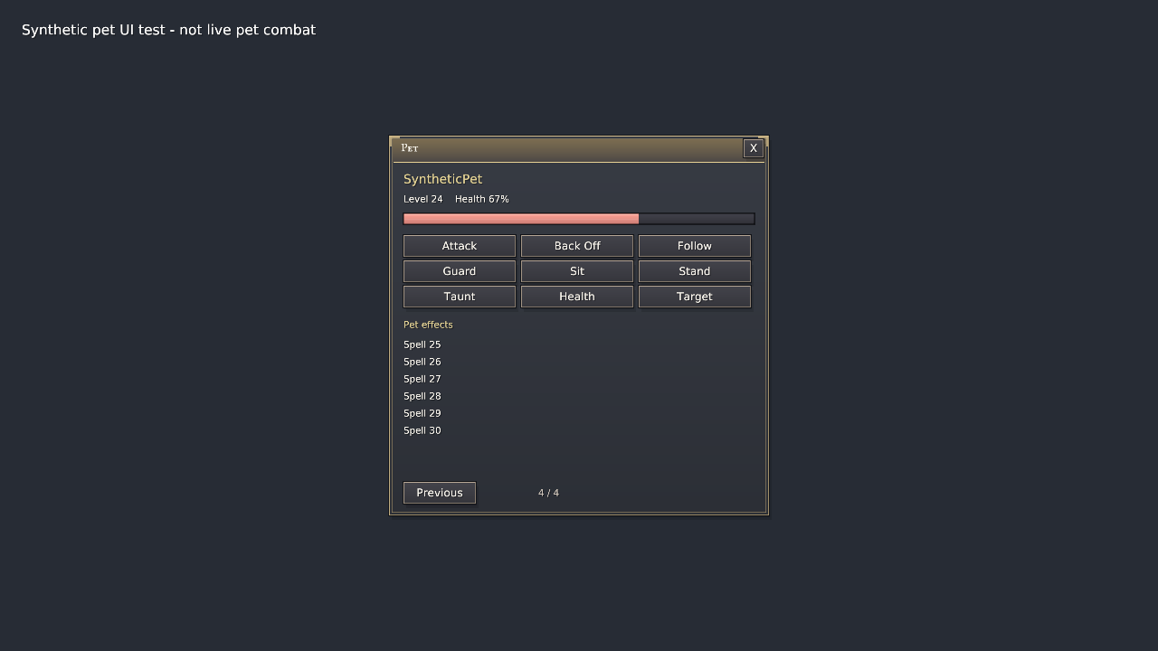Click on Spell 27 effect
1158x651 pixels.
click(x=422, y=379)
